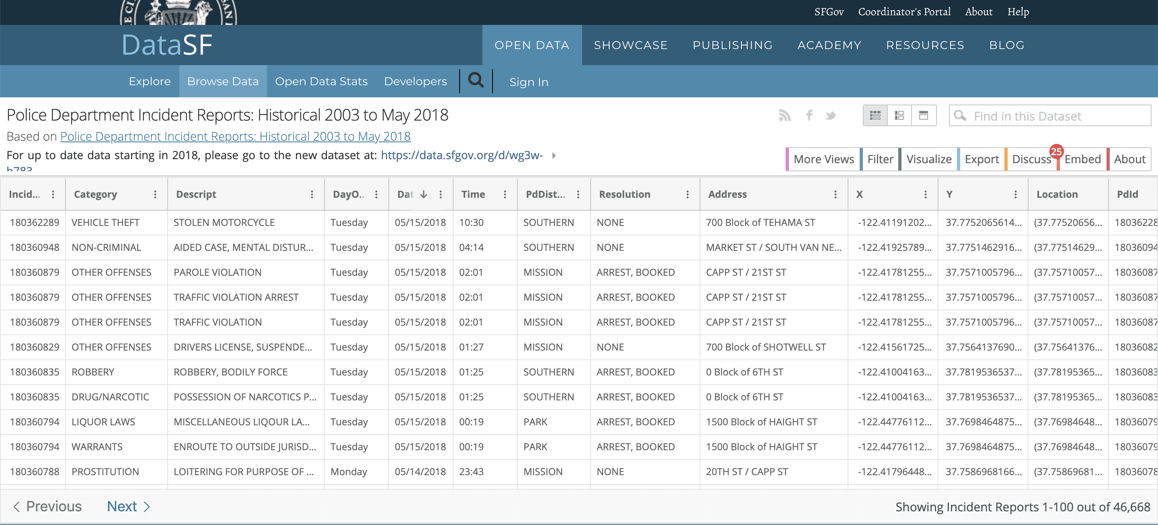Open the Time column menu dots
This screenshot has height=525, width=1158.
click(505, 194)
